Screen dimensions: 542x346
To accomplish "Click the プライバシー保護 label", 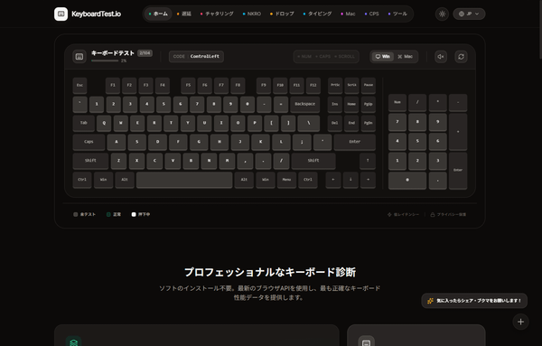I will point(448,215).
